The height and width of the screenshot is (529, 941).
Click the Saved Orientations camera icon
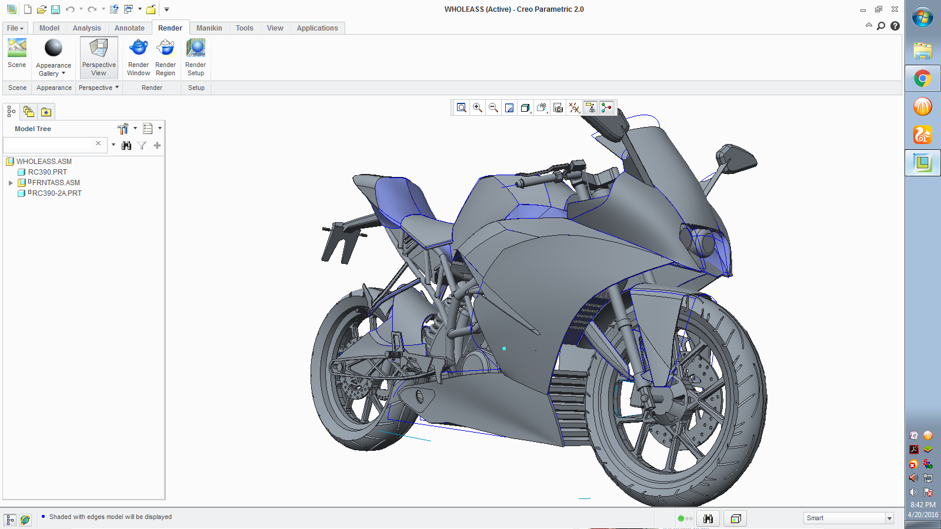[558, 108]
